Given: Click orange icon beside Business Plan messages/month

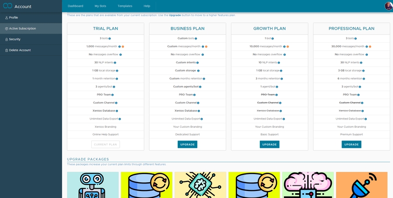Looking at the screenshot, I should pyautogui.click(x=206, y=47).
